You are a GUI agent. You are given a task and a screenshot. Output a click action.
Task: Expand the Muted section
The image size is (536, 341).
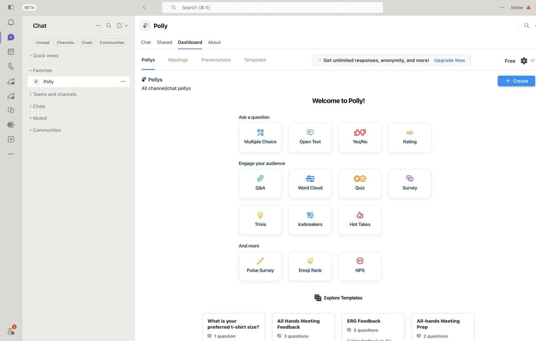point(38,118)
